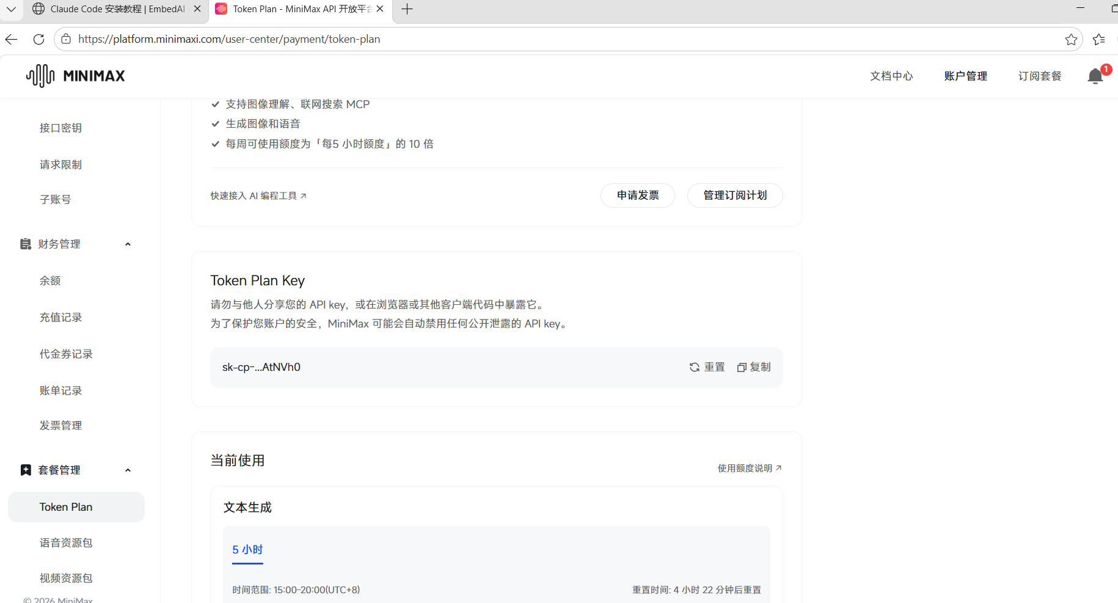This screenshot has height=603, width=1118.
Task: Select Token Plan in sidebar
Action: 76,507
